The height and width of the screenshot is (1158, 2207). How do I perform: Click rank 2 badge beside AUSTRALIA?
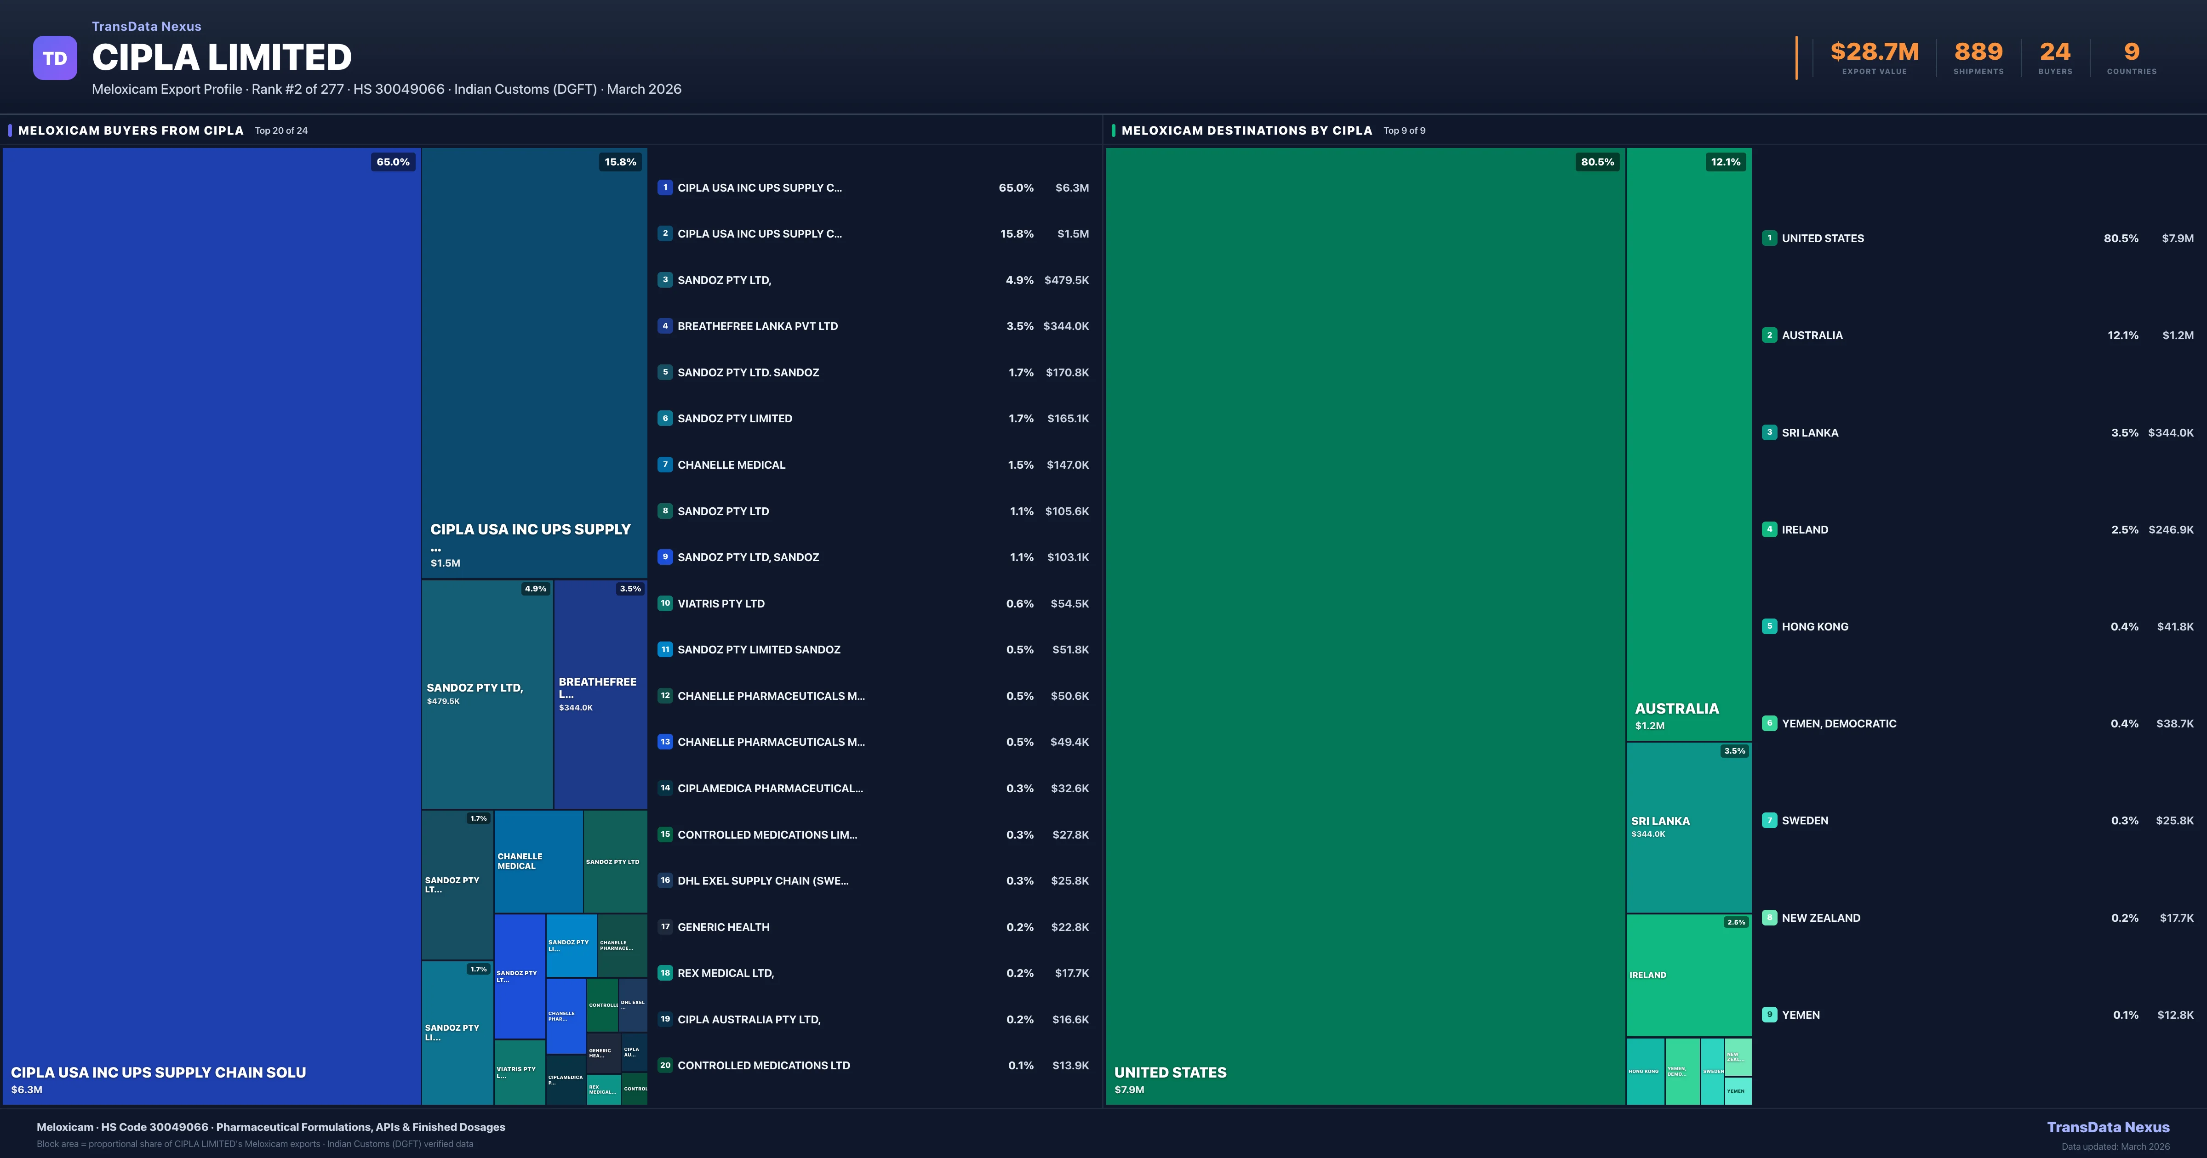pos(1769,336)
